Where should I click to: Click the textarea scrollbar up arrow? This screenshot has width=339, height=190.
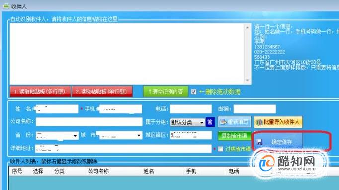click(x=247, y=27)
